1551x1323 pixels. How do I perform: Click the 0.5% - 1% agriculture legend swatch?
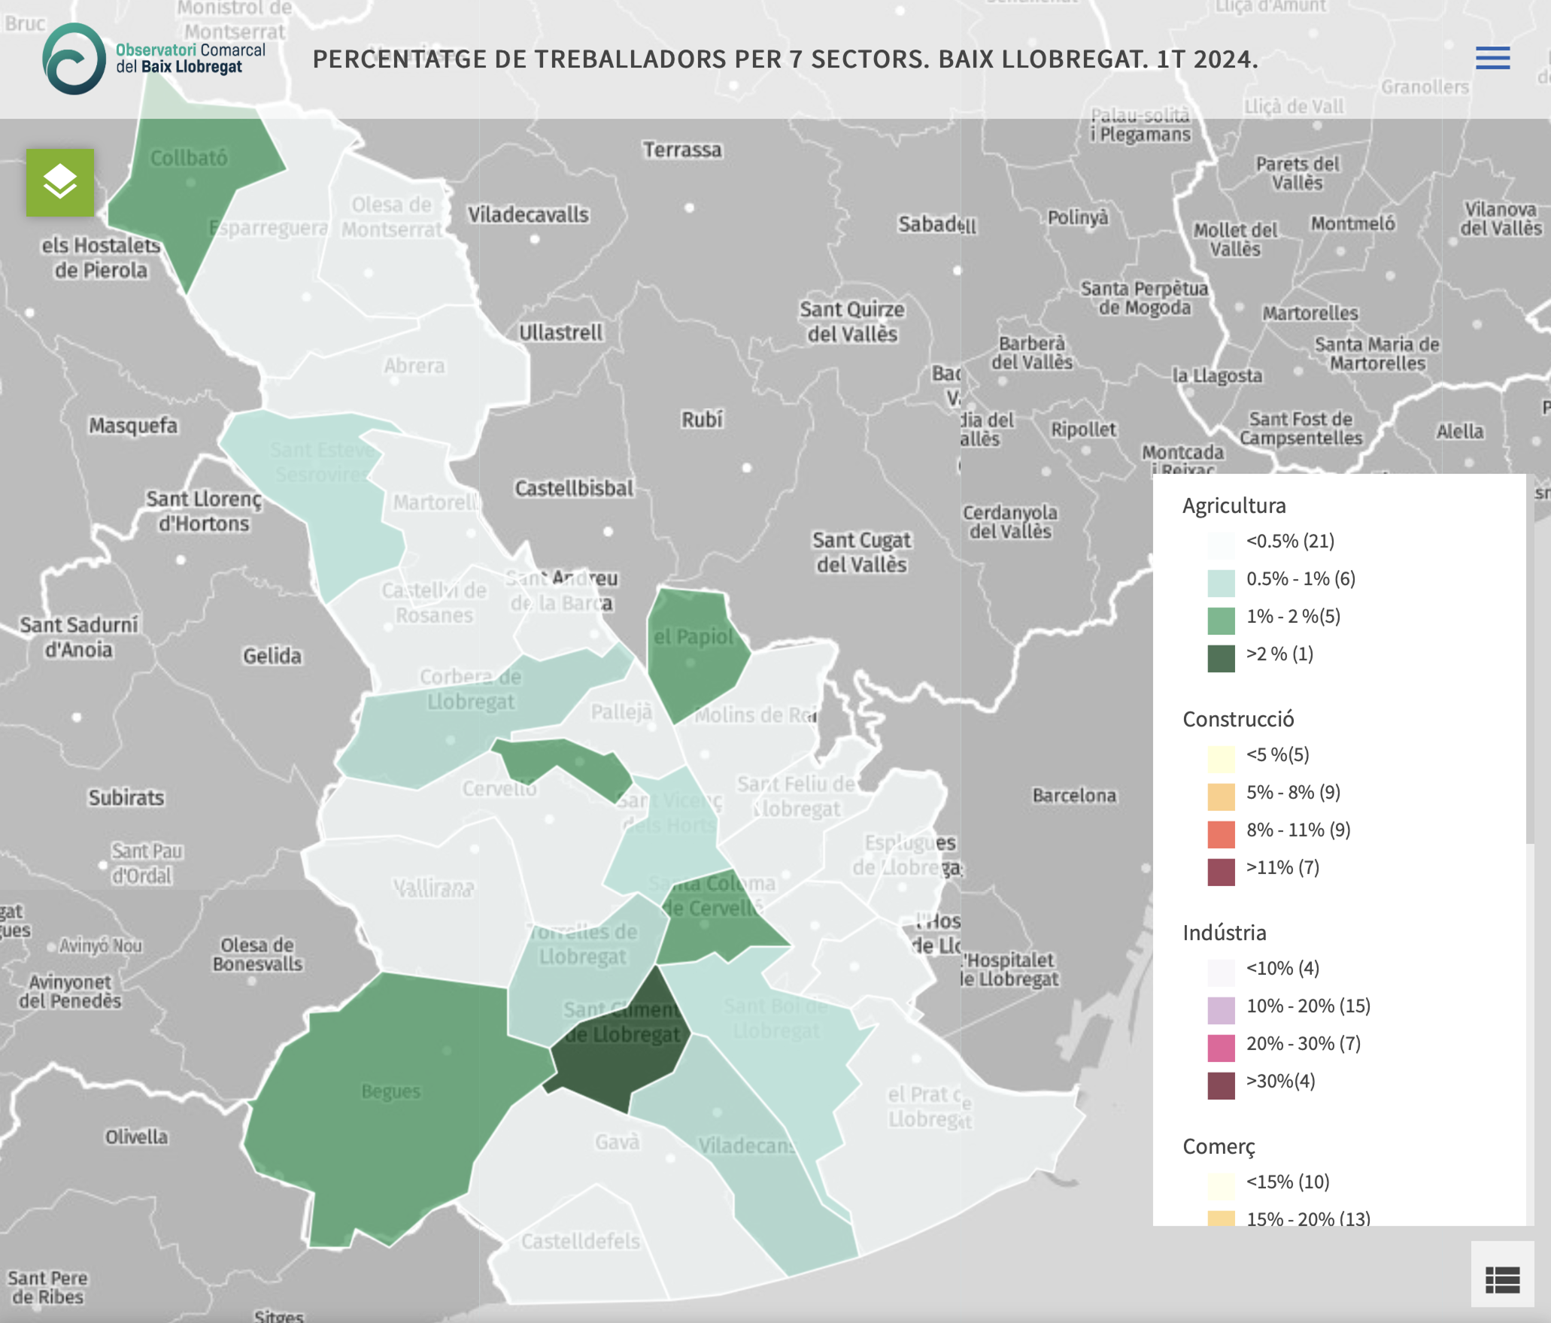(1221, 583)
